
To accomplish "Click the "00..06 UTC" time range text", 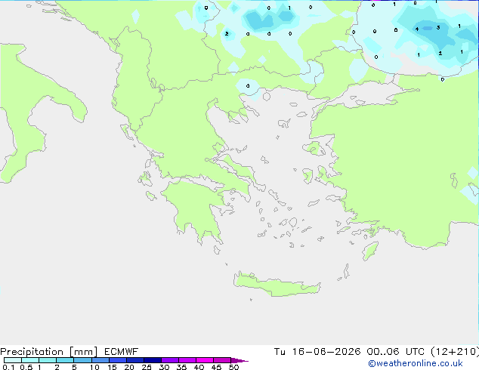I will click(x=396, y=352).
